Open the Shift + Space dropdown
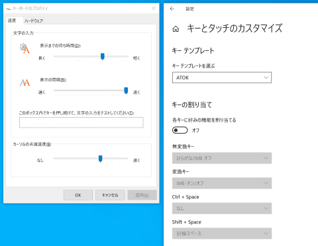This screenshot has height=246, width=318. [222, 233]
